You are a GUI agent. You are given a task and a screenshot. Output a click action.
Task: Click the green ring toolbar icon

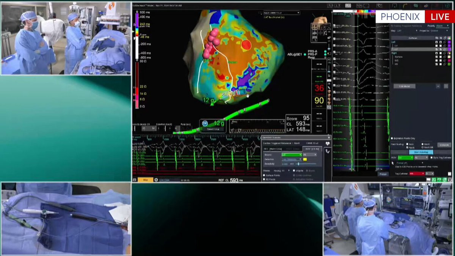pos(416,6)
